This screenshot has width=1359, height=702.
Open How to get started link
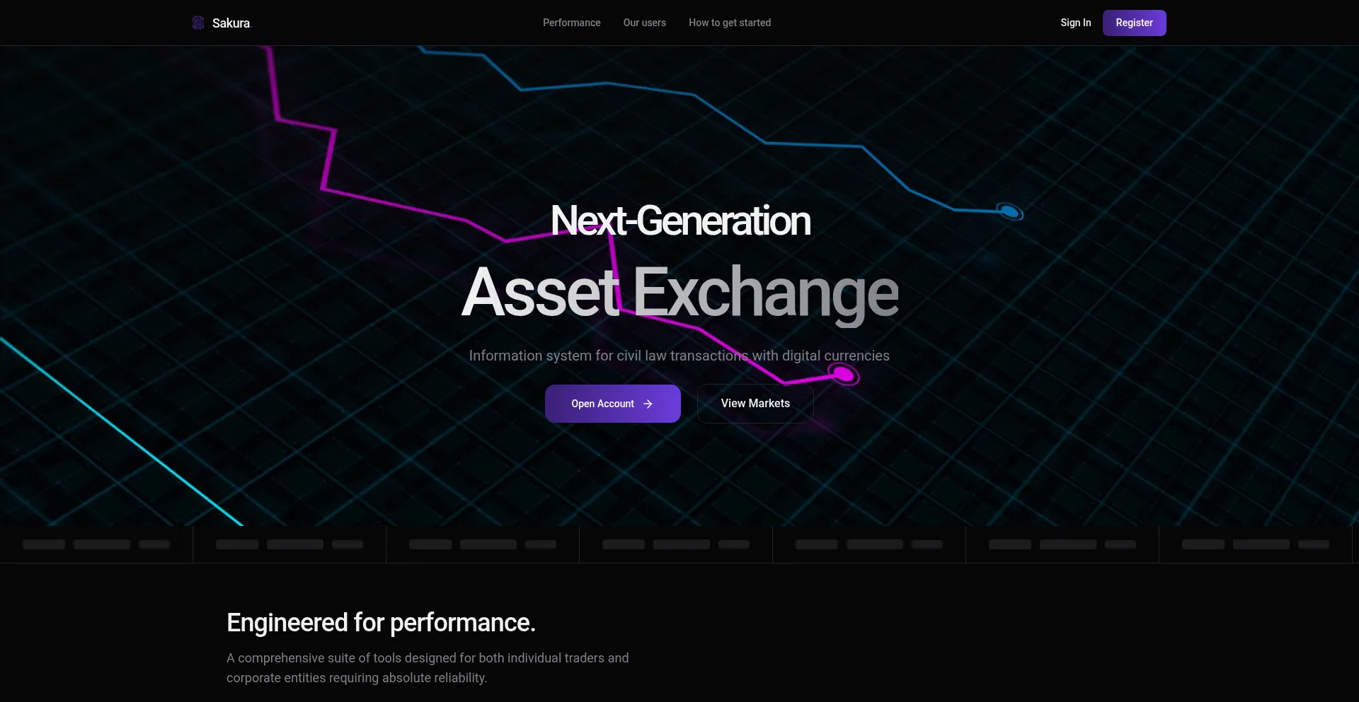(730, 23)
